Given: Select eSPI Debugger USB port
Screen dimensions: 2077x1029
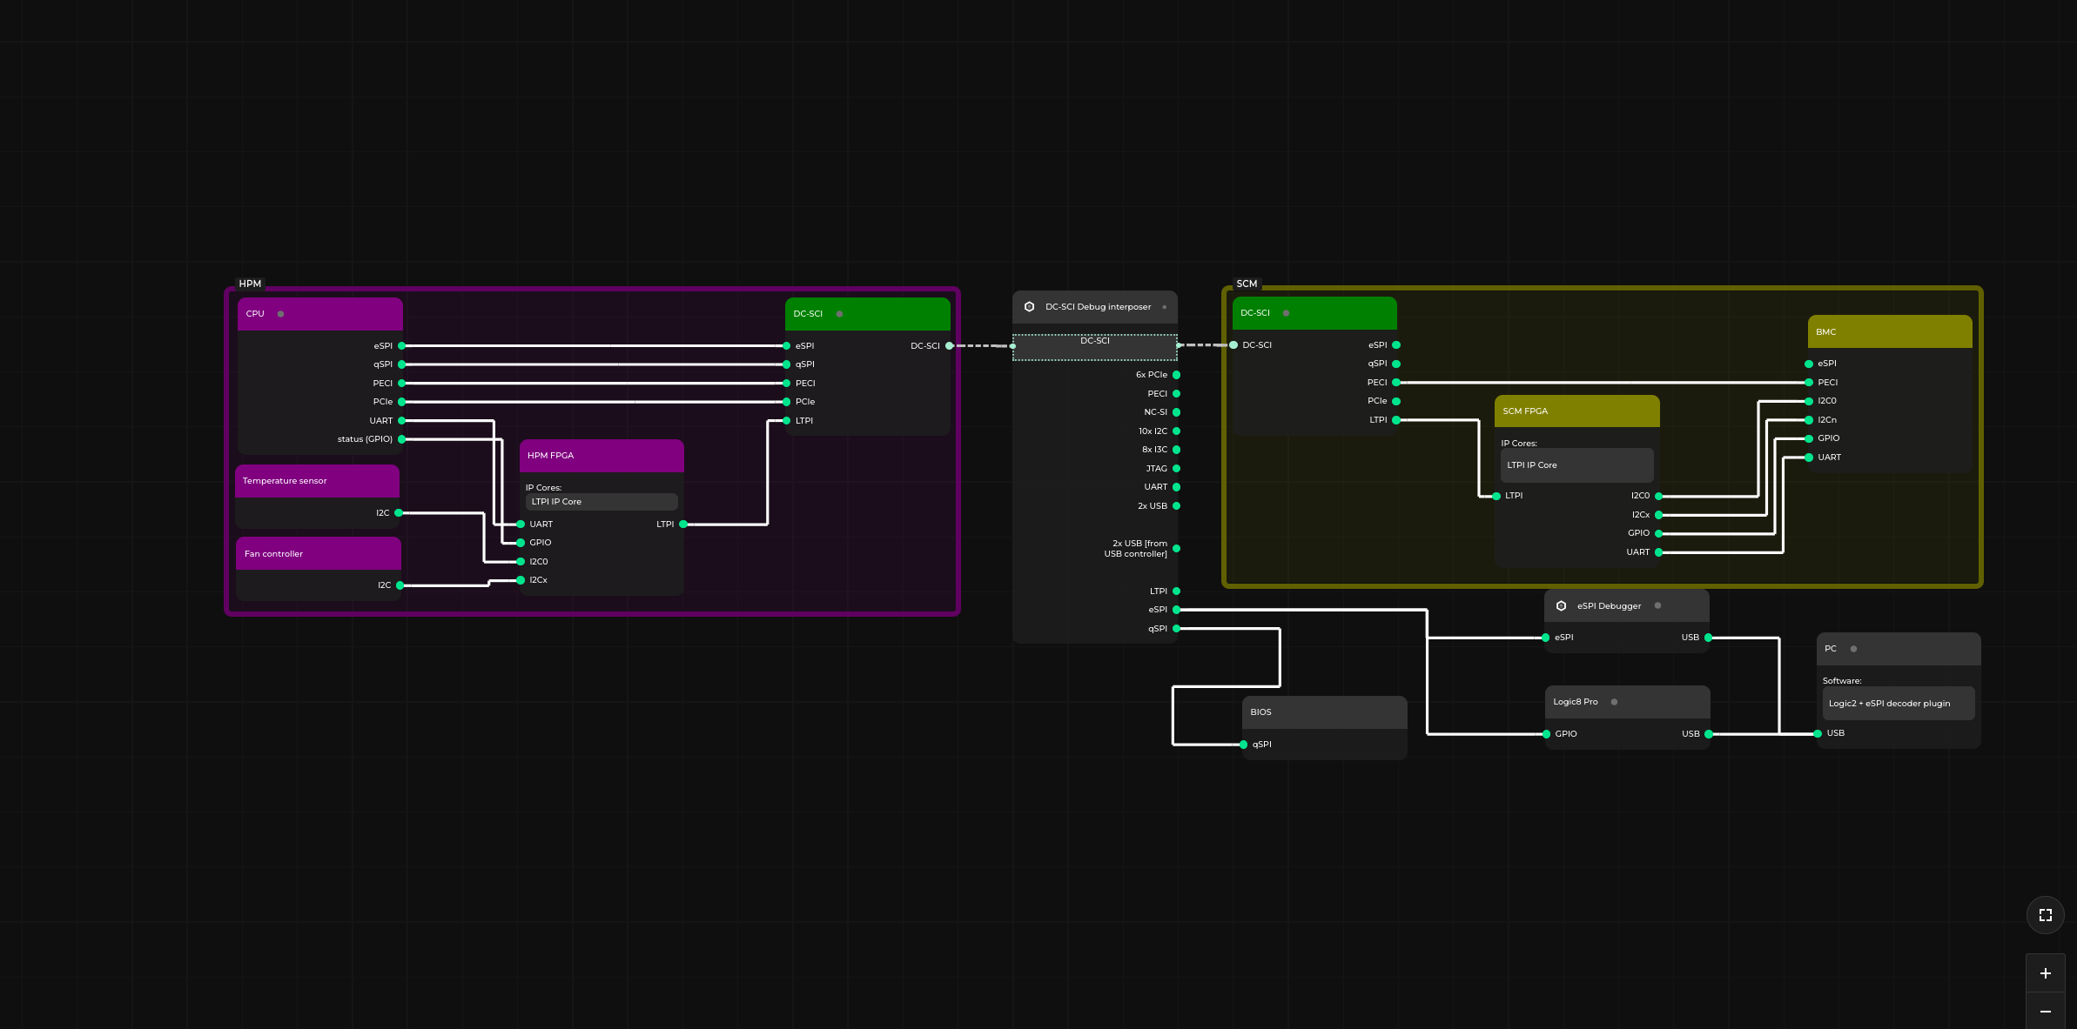Looking at the screenshot, I should pyautogui.click(x=1708, y=638).
